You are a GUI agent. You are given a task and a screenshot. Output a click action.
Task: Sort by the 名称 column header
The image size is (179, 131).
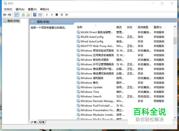(x=95, y=27)
